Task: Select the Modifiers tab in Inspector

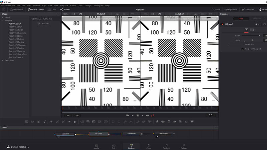Action: click(257, 19)
